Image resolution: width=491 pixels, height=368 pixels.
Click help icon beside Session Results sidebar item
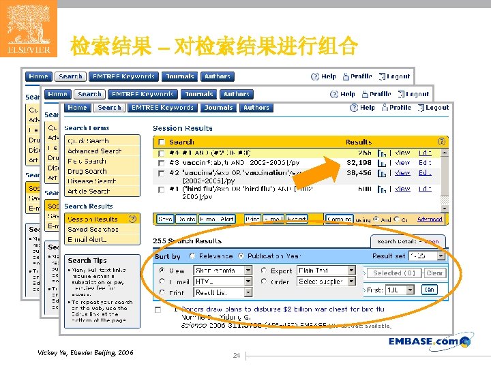coord(132,219)
